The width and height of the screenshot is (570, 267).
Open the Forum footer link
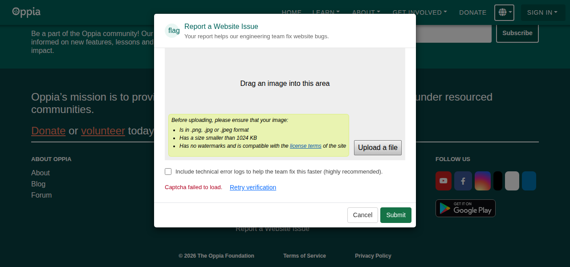[41, 195]
